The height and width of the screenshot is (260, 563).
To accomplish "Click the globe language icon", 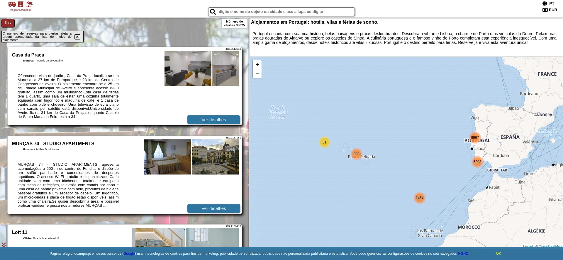I will coord(545,4).
